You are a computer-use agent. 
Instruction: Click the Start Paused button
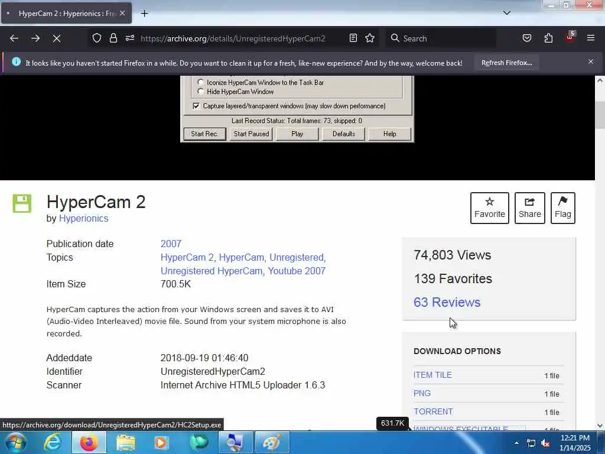click(251, 134)
